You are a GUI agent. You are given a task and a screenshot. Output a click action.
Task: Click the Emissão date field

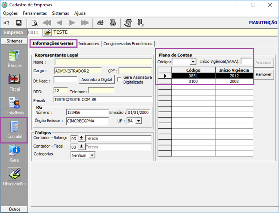(x=138, y=112)
